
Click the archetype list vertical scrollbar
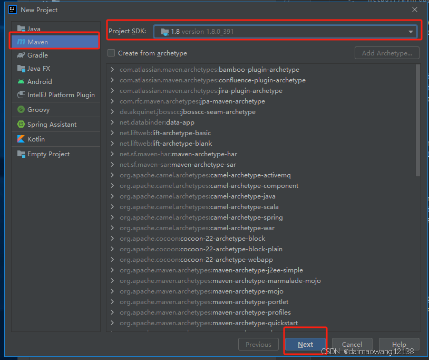[x=417, y=120]
